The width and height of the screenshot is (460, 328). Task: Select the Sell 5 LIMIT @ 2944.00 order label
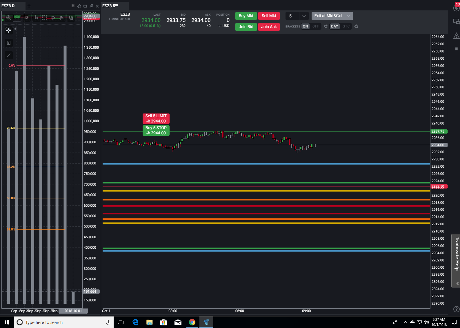(156, 118)
